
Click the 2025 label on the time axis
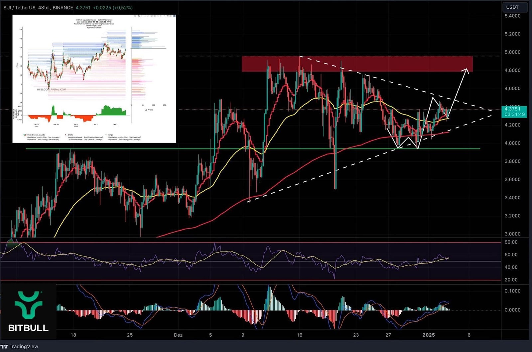tap(429, 335)
